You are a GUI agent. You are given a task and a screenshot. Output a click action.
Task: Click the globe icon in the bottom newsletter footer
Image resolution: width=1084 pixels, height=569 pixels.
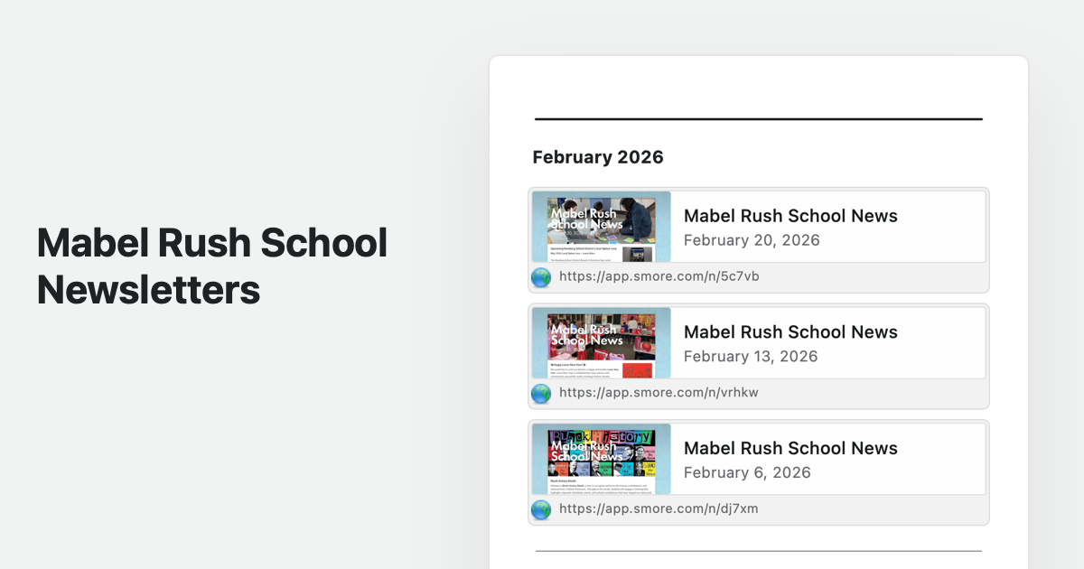point(540,508)
